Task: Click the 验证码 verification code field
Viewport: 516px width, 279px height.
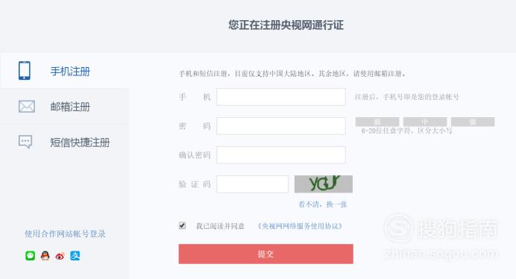Action: pos(252,184)
